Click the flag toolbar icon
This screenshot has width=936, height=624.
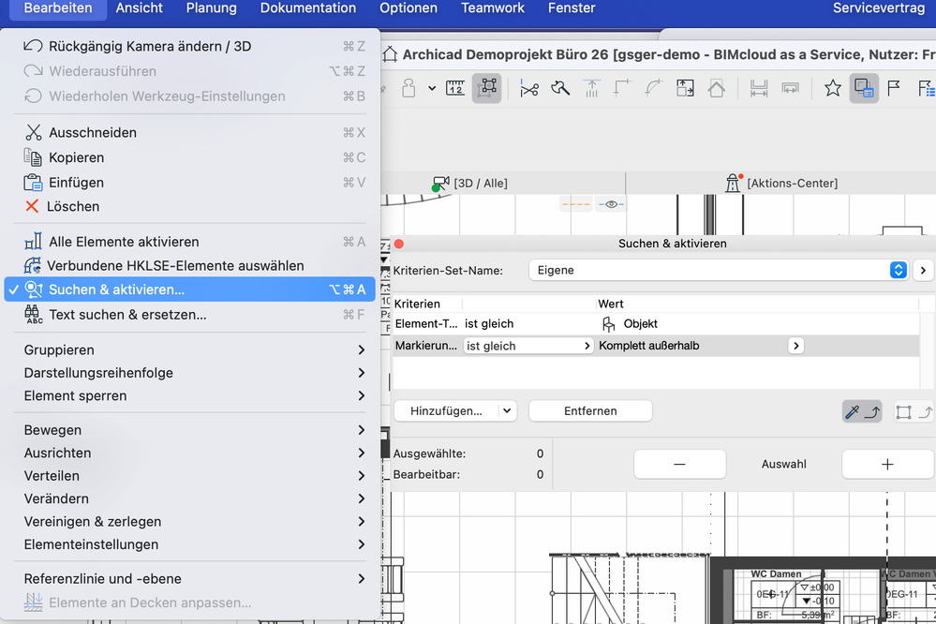tap(894, 88)
